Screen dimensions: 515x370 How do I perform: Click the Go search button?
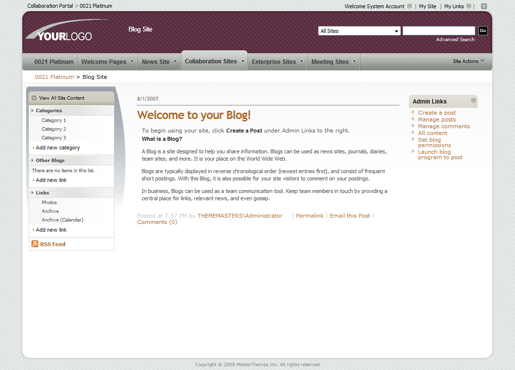pyautogui.click(x=483, y=30)
